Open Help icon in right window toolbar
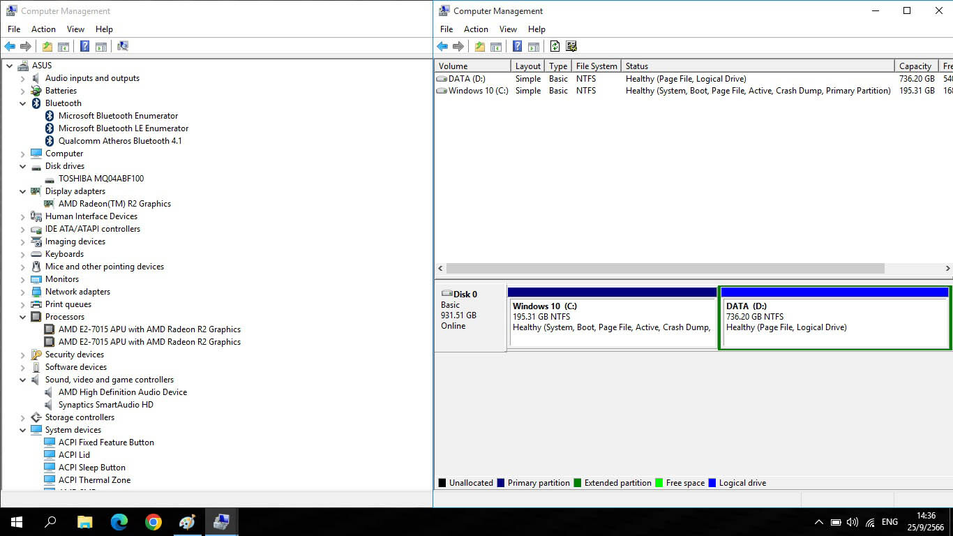This screenshot has height=536, width=953. pyautogui.click(x=517, y=47)
